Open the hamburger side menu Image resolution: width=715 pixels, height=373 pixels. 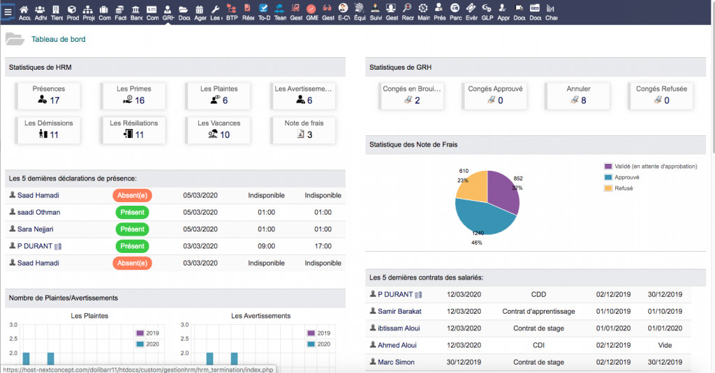(x=8, y=12)
